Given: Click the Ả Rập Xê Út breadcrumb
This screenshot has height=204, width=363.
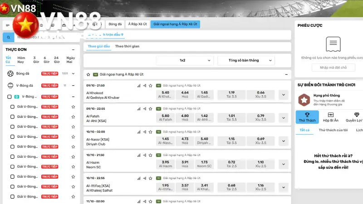Looking at the screenshot, I should pyautogui.click(x=137, y=24).
